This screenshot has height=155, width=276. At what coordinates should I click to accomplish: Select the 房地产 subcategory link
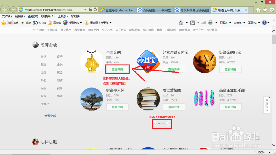coord(45,104)
